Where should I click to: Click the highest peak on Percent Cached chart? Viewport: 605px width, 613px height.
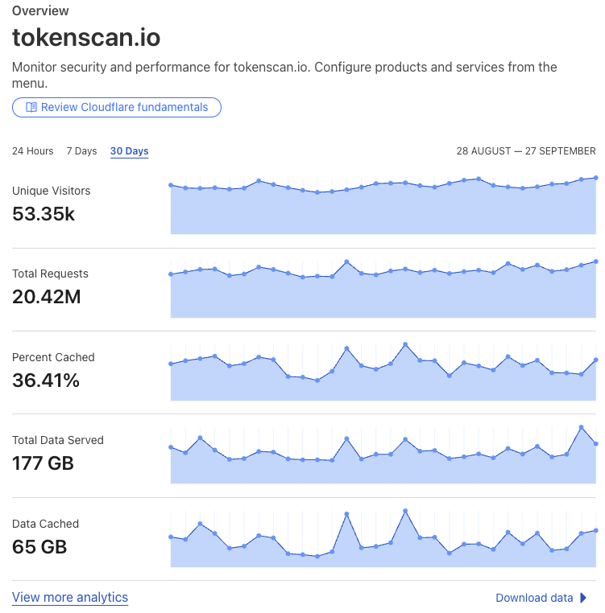[x=405, y=344]
